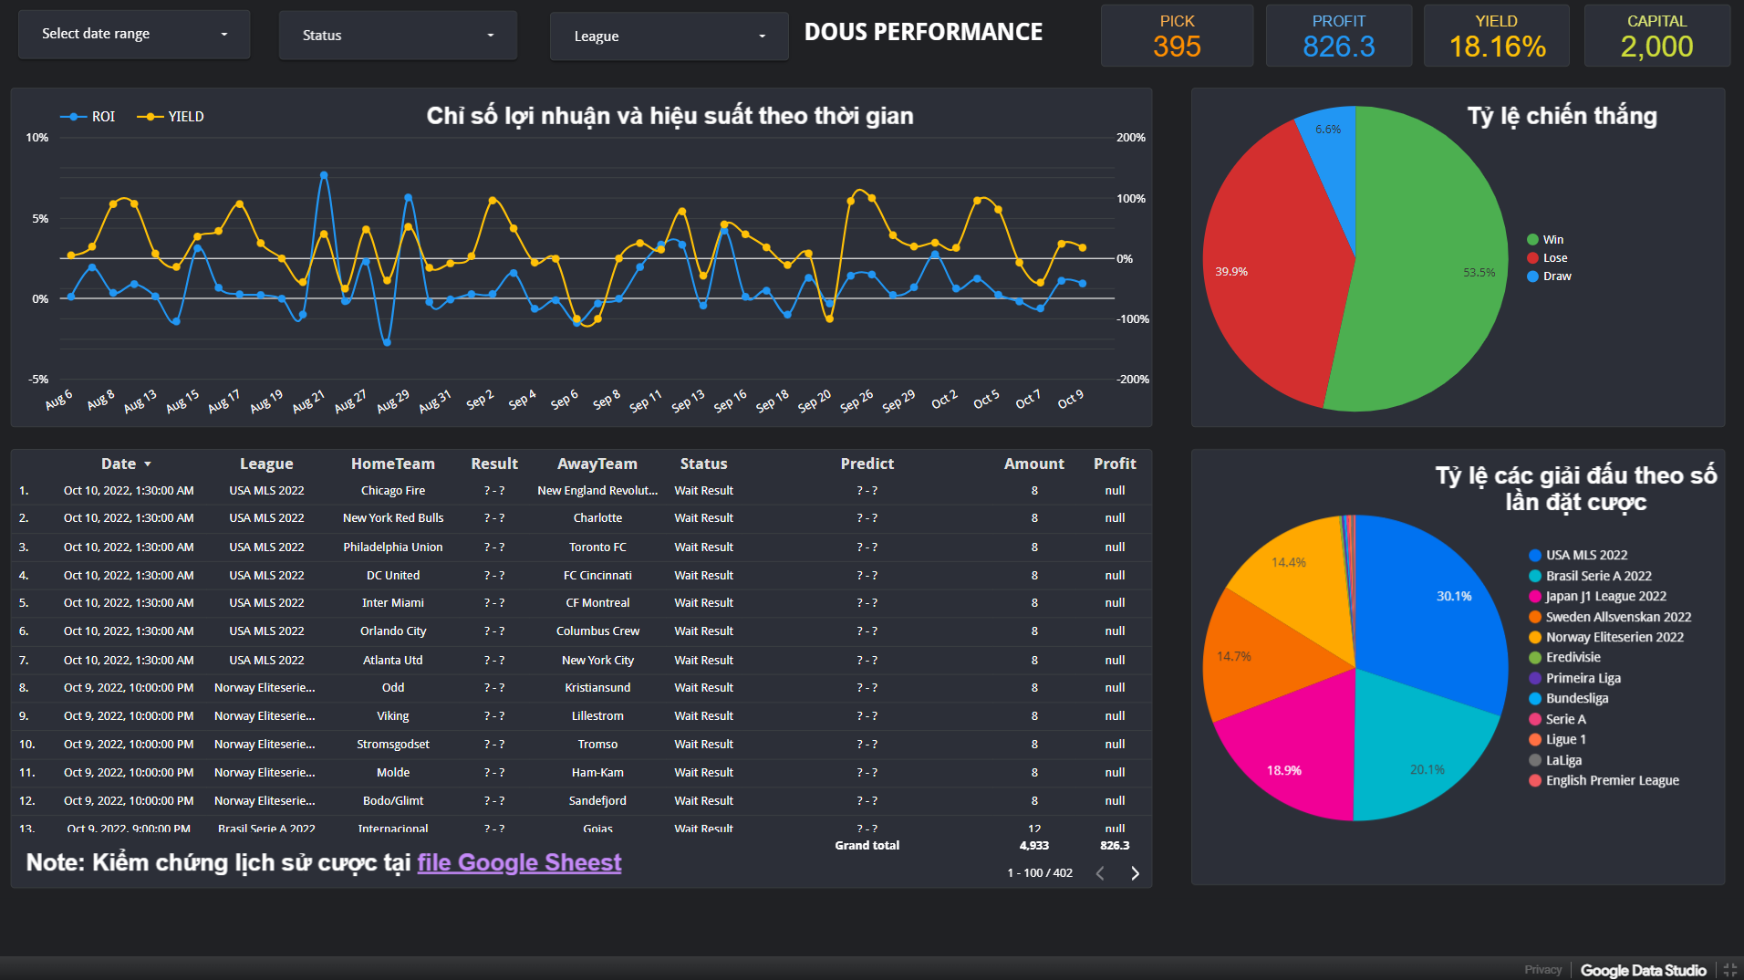Click the English Premier League legend dot

(1535, 780)
